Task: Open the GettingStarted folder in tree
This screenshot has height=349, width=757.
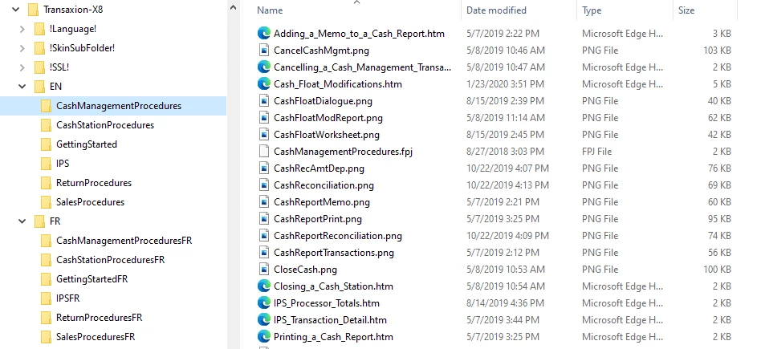Action: tap(87, 144)
